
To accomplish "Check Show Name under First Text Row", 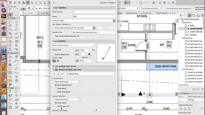I will point(56,88).
